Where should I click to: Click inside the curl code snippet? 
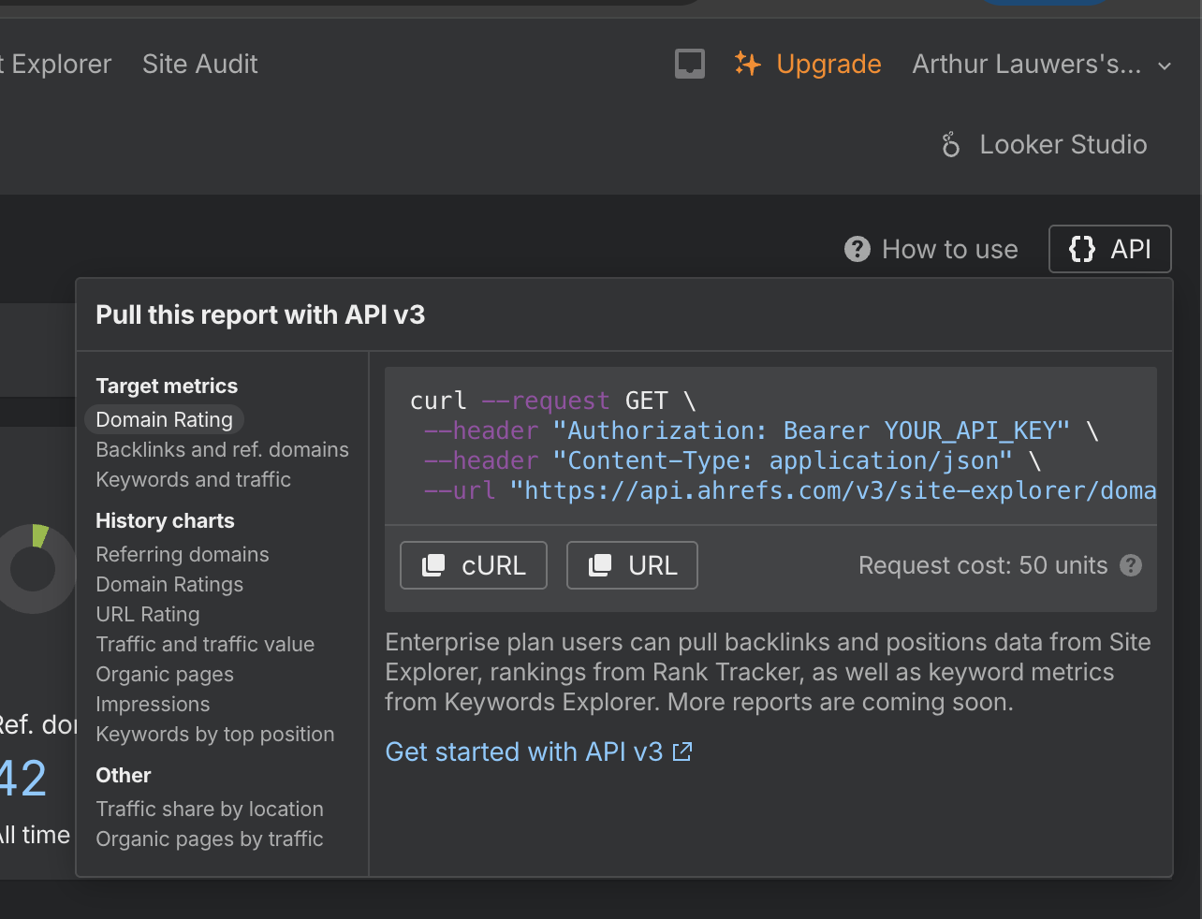tap(768, 445)
